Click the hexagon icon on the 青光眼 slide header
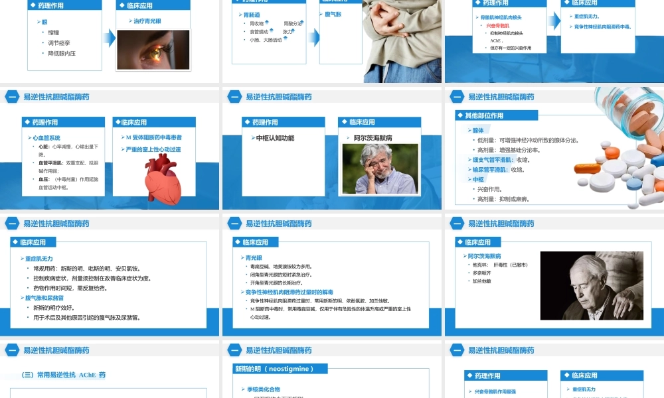Image resolution: width=664 pixels, height=398 pixels. pyautogui.click(x=234, y=224)
